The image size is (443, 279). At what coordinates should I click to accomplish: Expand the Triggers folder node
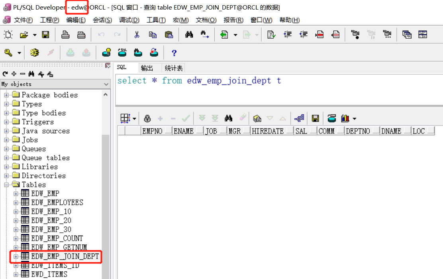click(x=6, y=122)
